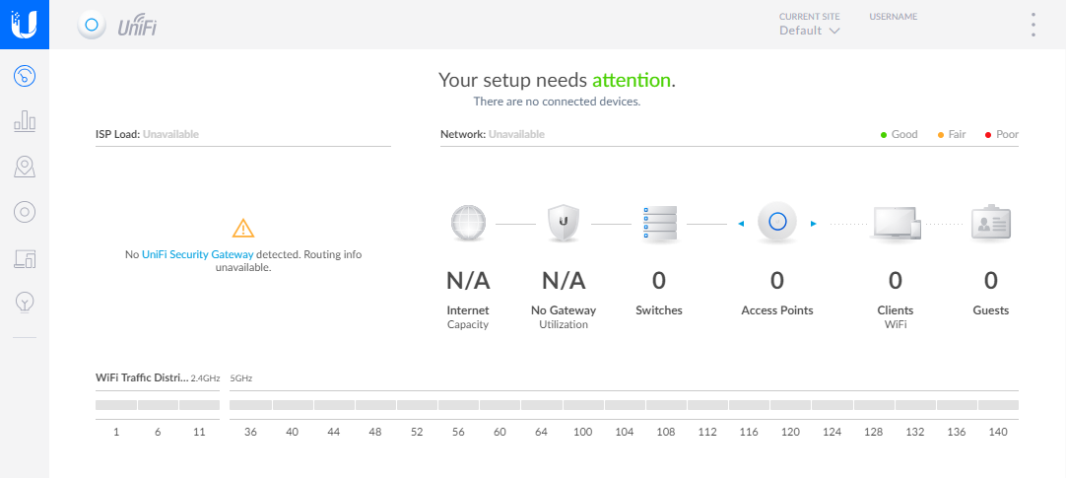Click the Access Points disc icon
The image size is (1066, 478).
777,222
